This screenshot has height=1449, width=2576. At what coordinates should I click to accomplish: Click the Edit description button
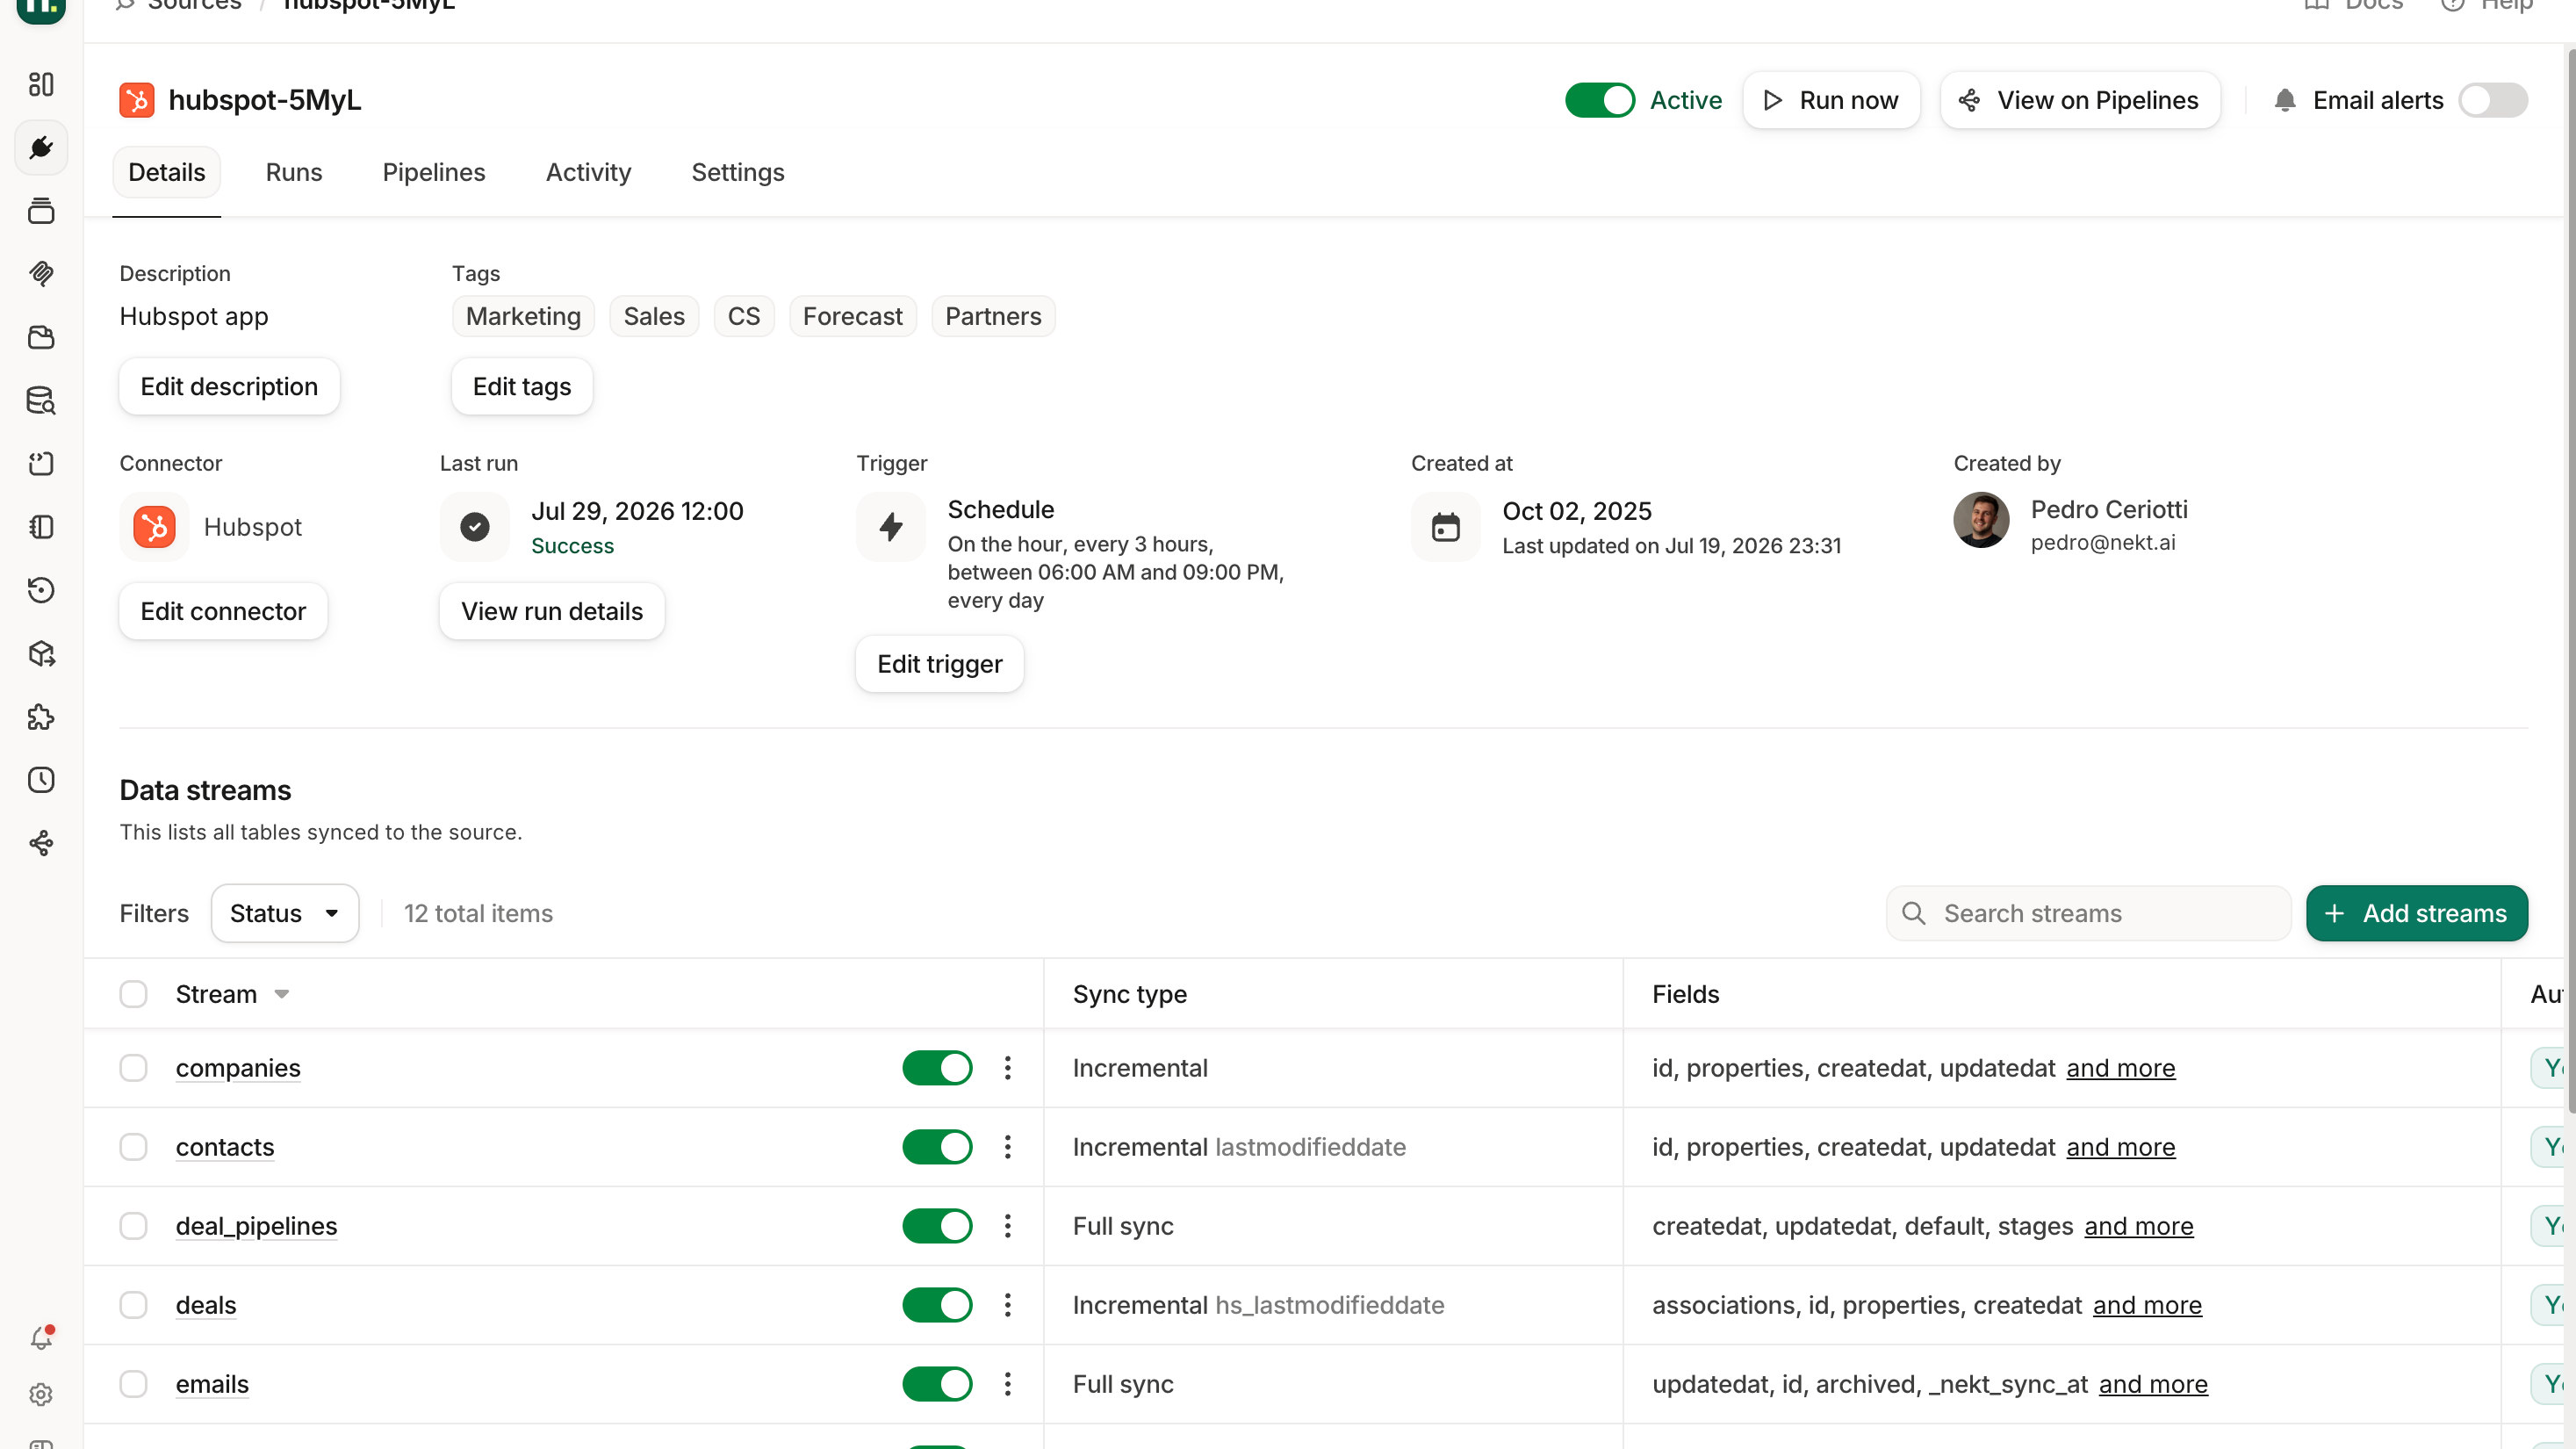(x=229, y=386)
